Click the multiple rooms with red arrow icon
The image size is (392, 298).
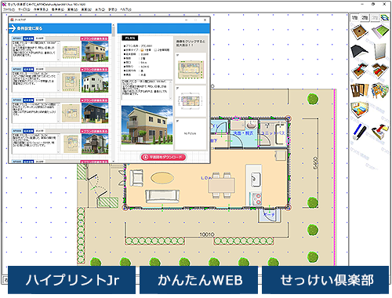point(380,70)
